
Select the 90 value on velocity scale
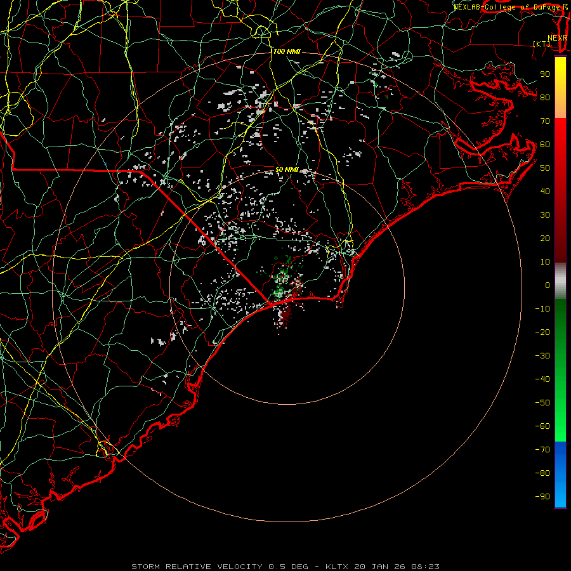point(545,74)
